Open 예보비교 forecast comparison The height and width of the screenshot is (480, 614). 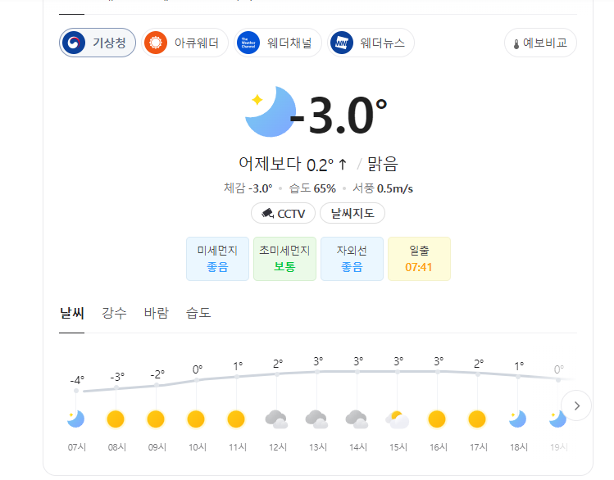pyautogui.click(x=540, y=43)
